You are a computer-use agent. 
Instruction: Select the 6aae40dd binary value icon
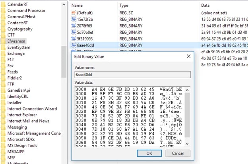[x=73, y=45]
